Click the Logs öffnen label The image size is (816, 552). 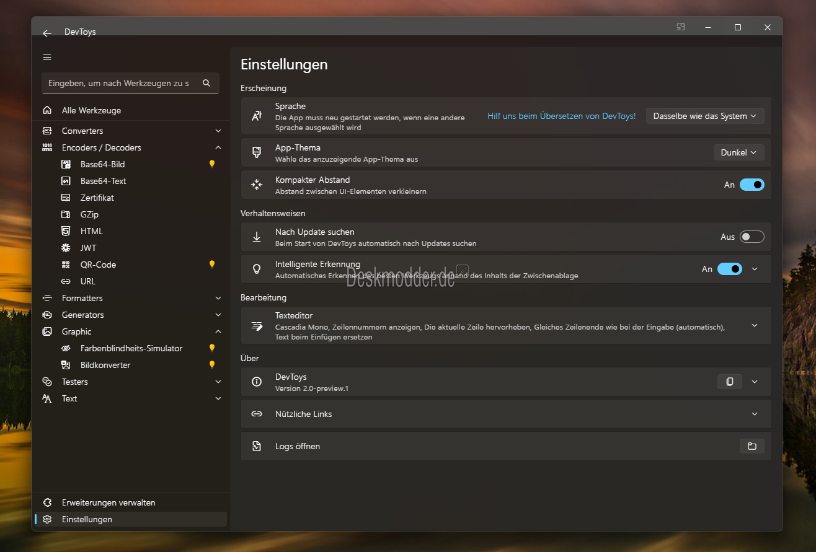(298, 446)
